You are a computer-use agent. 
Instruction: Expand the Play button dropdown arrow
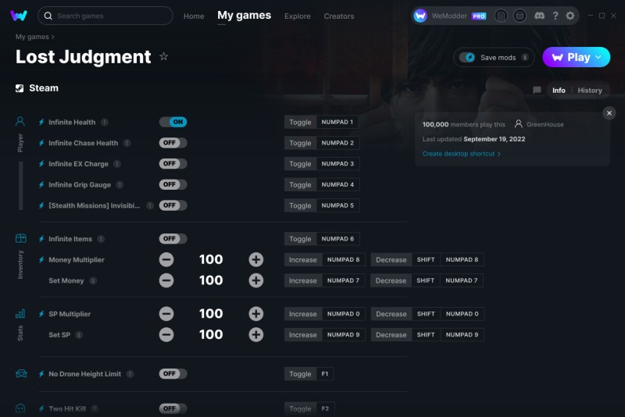[x=598, y=57]
